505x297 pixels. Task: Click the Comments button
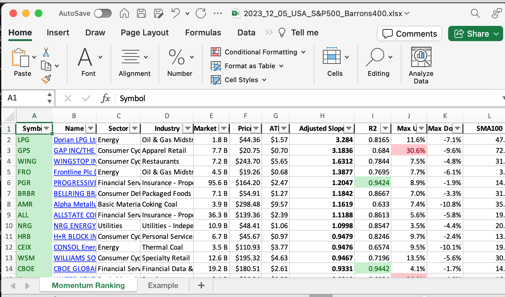409,33
